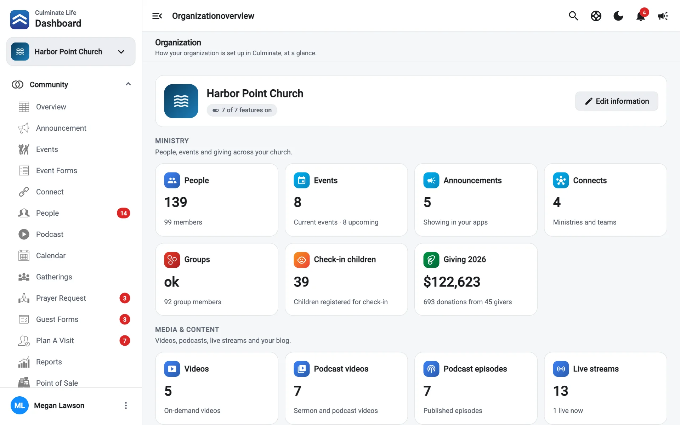Open the Harbor Point Church organization dropdown
The height and width of the screenshot is (425, 680).
coord(71,52)
